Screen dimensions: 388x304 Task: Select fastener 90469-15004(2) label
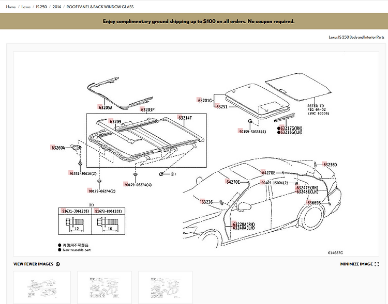(275, 183)
